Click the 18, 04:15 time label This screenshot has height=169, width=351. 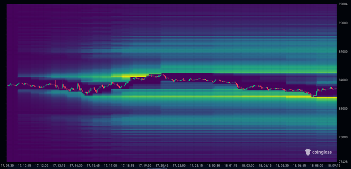pyautogui.click(x=265, y=166)
